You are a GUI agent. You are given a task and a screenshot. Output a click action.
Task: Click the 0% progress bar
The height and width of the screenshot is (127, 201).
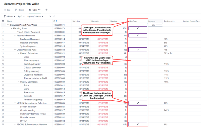[155, 25]
